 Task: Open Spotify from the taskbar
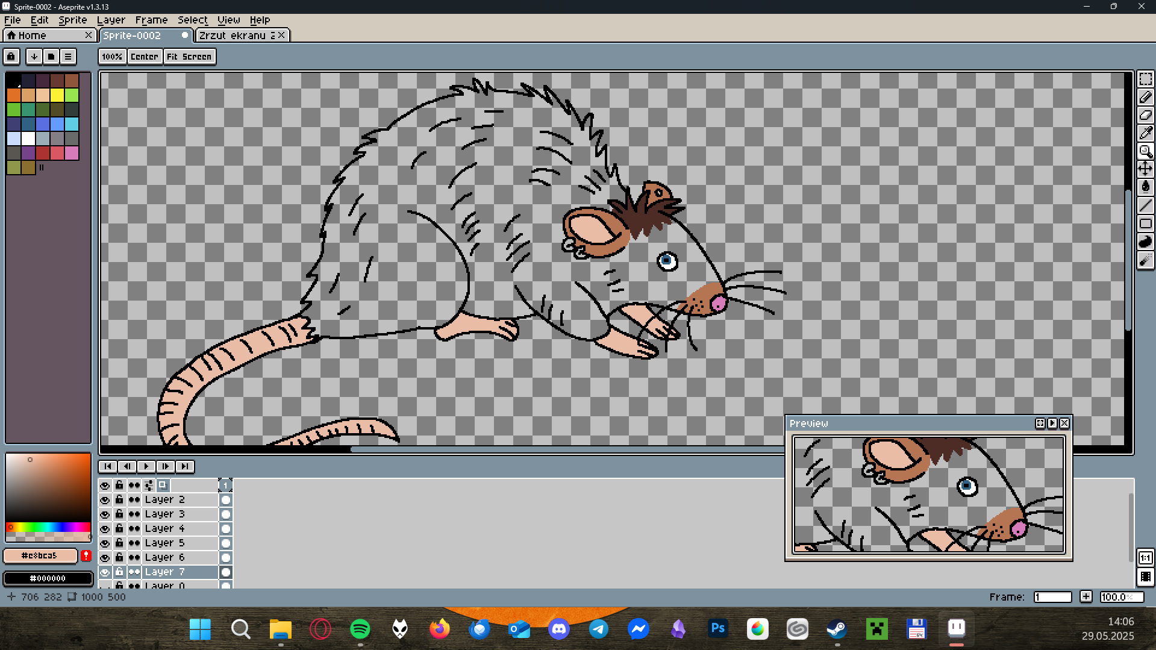pyautogui.click(x=360, y=629)
